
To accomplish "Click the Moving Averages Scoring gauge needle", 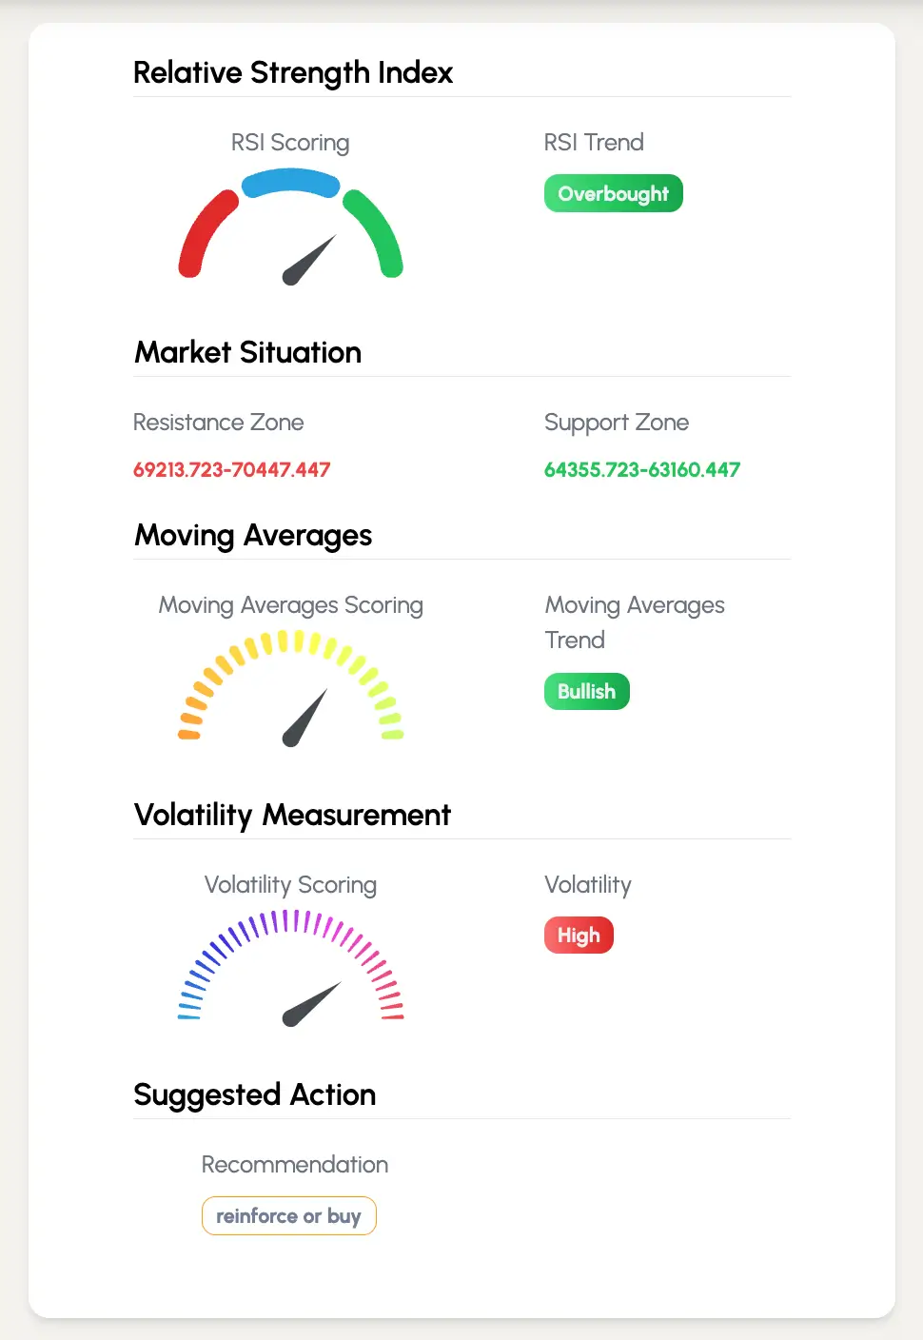I will 305,719.
